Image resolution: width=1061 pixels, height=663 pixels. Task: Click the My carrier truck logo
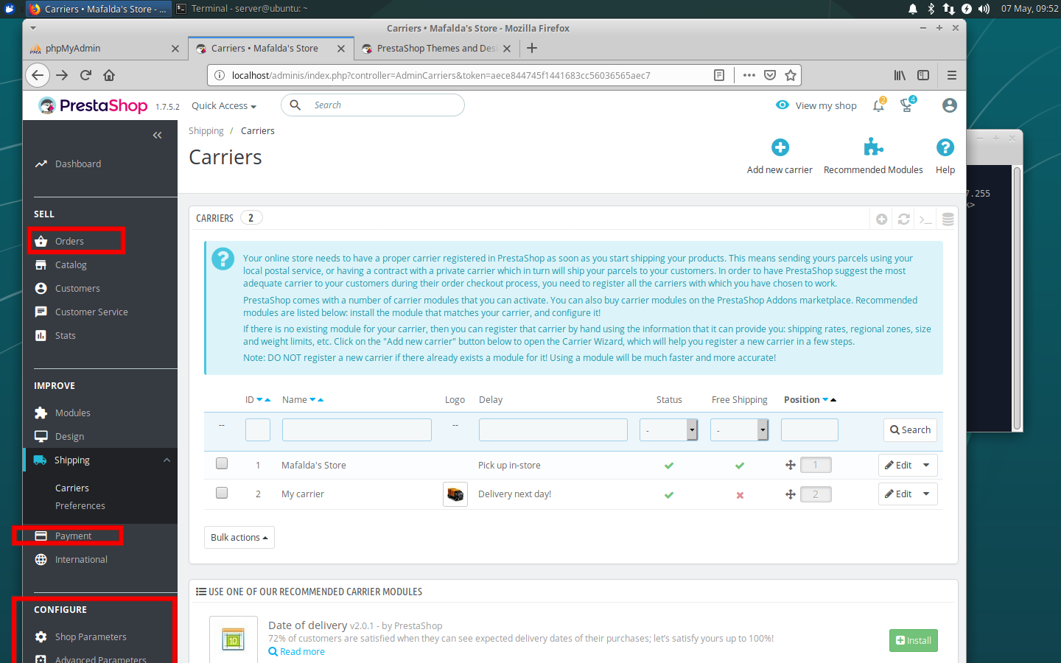[x=455, y=494]
